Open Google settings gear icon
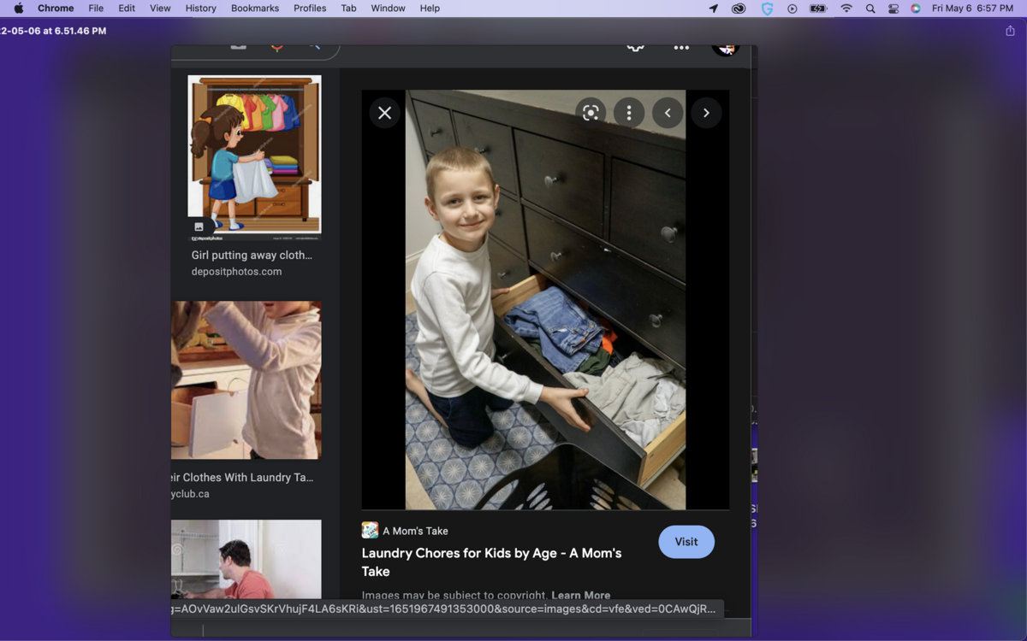Viewport: 1027px width, 641px height. [x=635, y=48]
